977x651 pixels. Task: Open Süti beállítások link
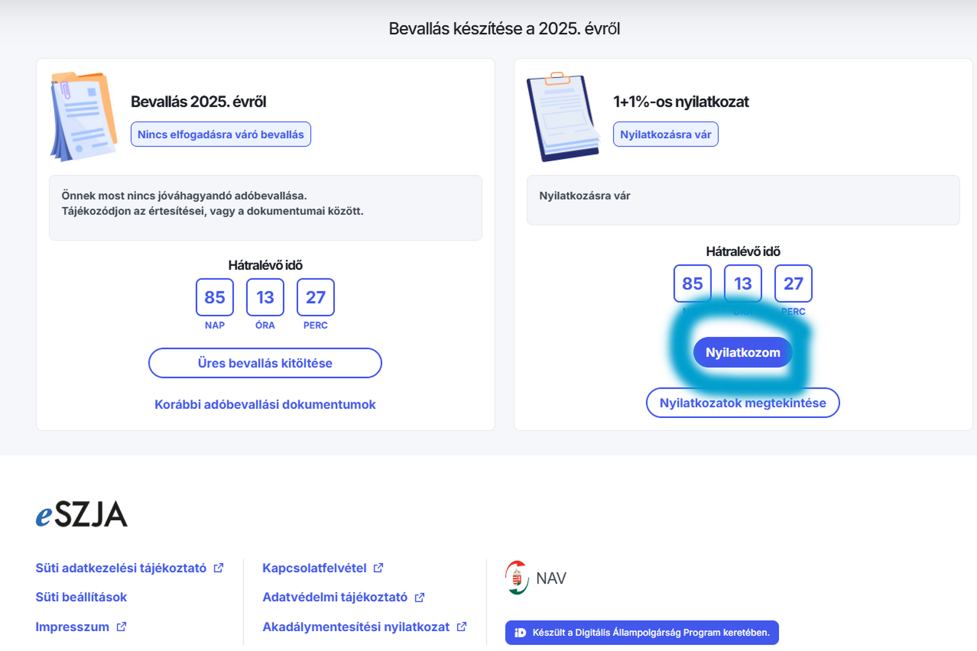click(x=81, y=597)
